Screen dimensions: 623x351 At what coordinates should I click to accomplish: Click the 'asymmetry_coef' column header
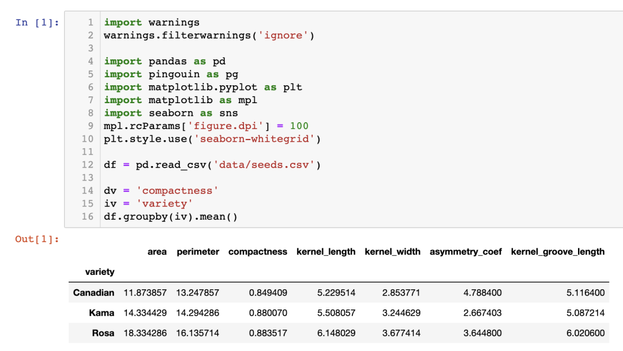tap(466, 252)
